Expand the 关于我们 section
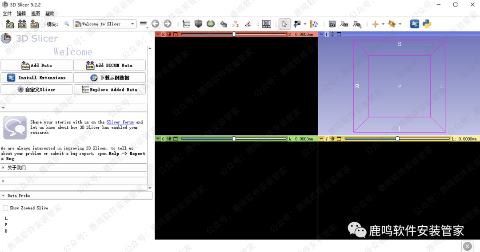 click(x=16, y=168)
